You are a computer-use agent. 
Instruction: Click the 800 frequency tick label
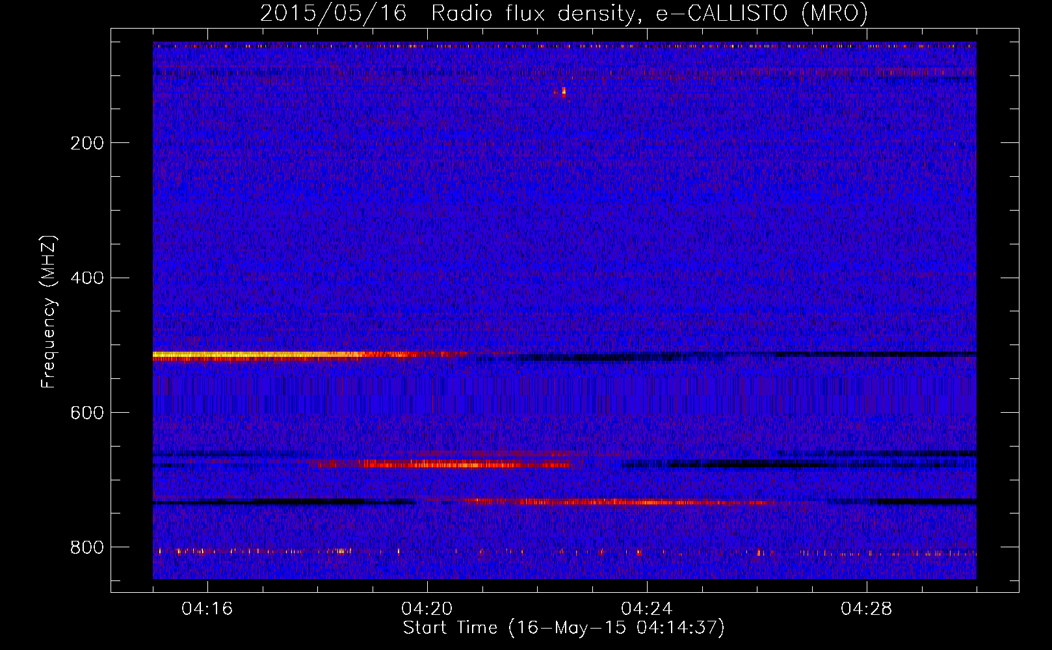87,547
